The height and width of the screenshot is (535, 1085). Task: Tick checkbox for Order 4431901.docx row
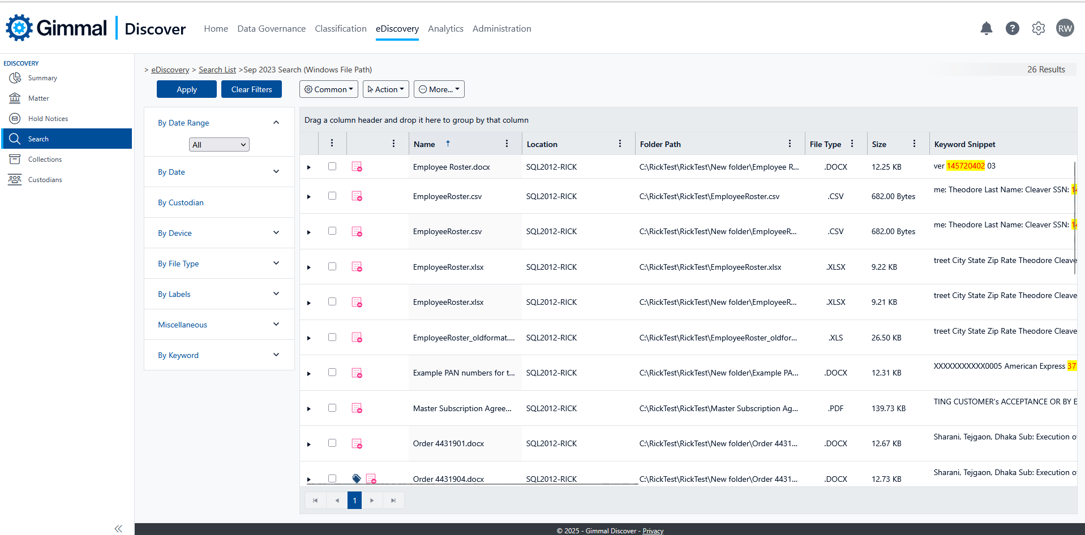pos(332,443)
